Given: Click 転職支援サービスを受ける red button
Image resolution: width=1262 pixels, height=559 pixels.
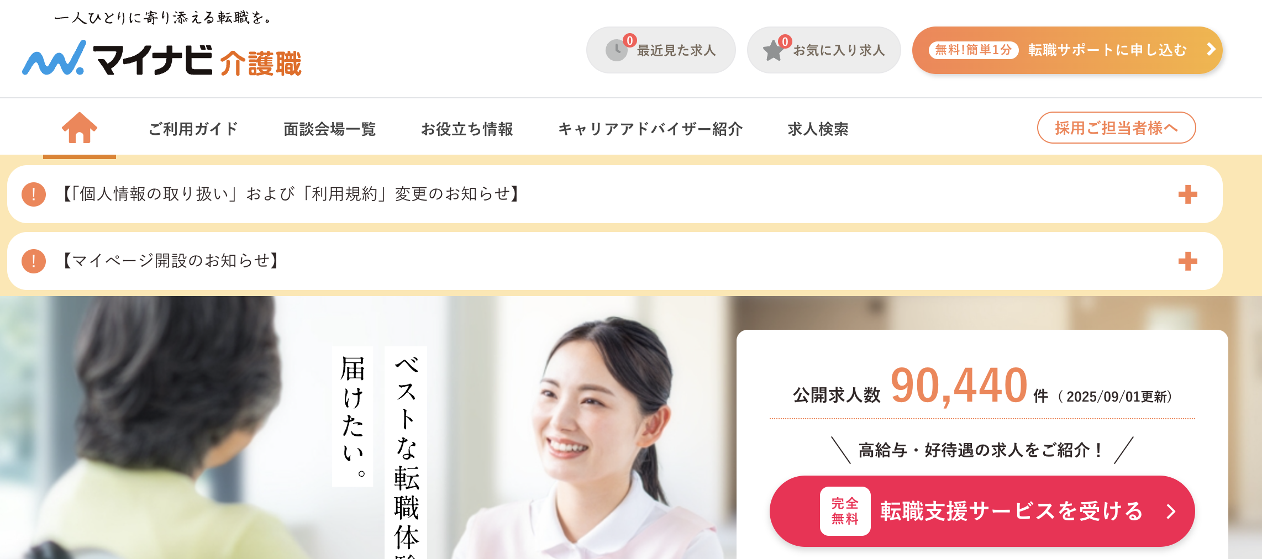Looking at the screenshot, I should 982,511.
